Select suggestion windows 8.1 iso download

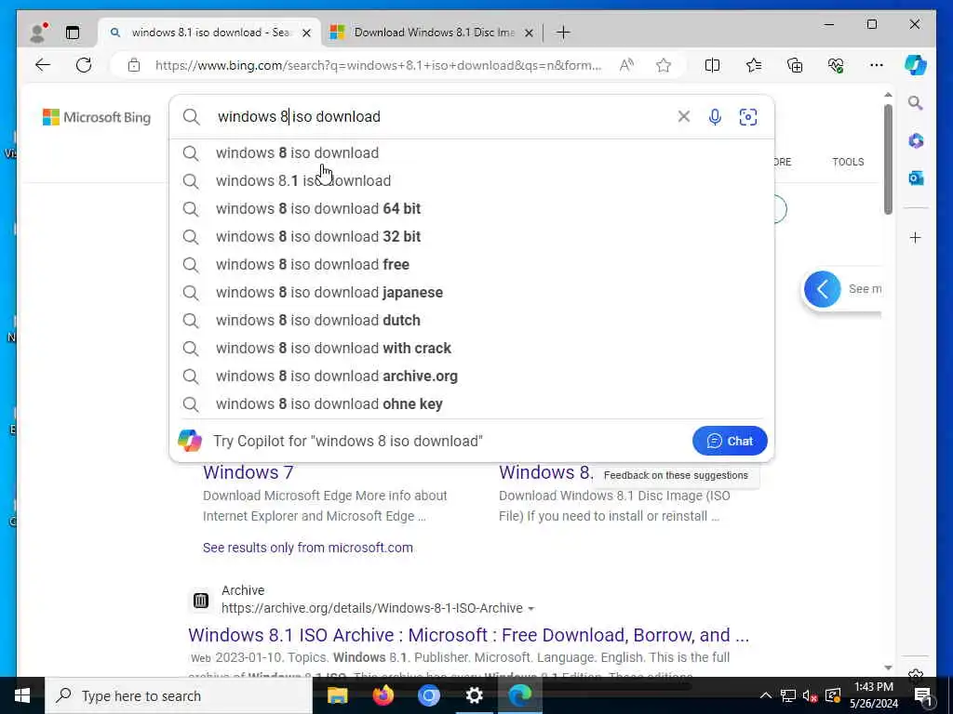point(472,181)
